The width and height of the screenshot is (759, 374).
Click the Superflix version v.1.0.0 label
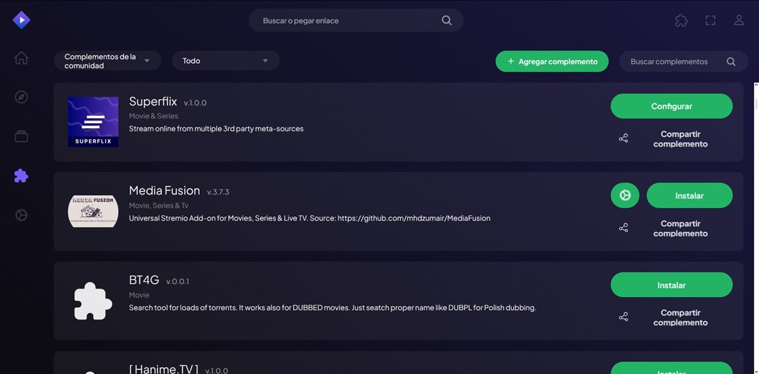(195, 103)
